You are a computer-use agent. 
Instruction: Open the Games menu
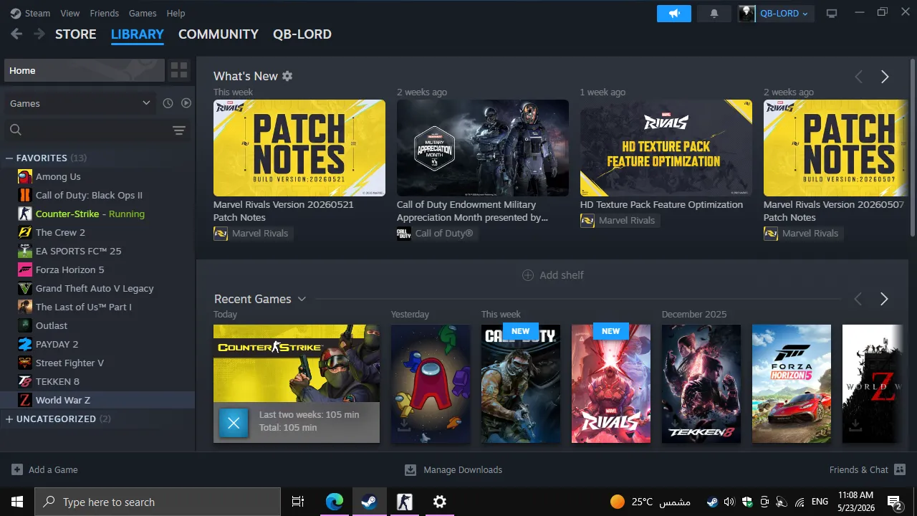click(143, 13)
